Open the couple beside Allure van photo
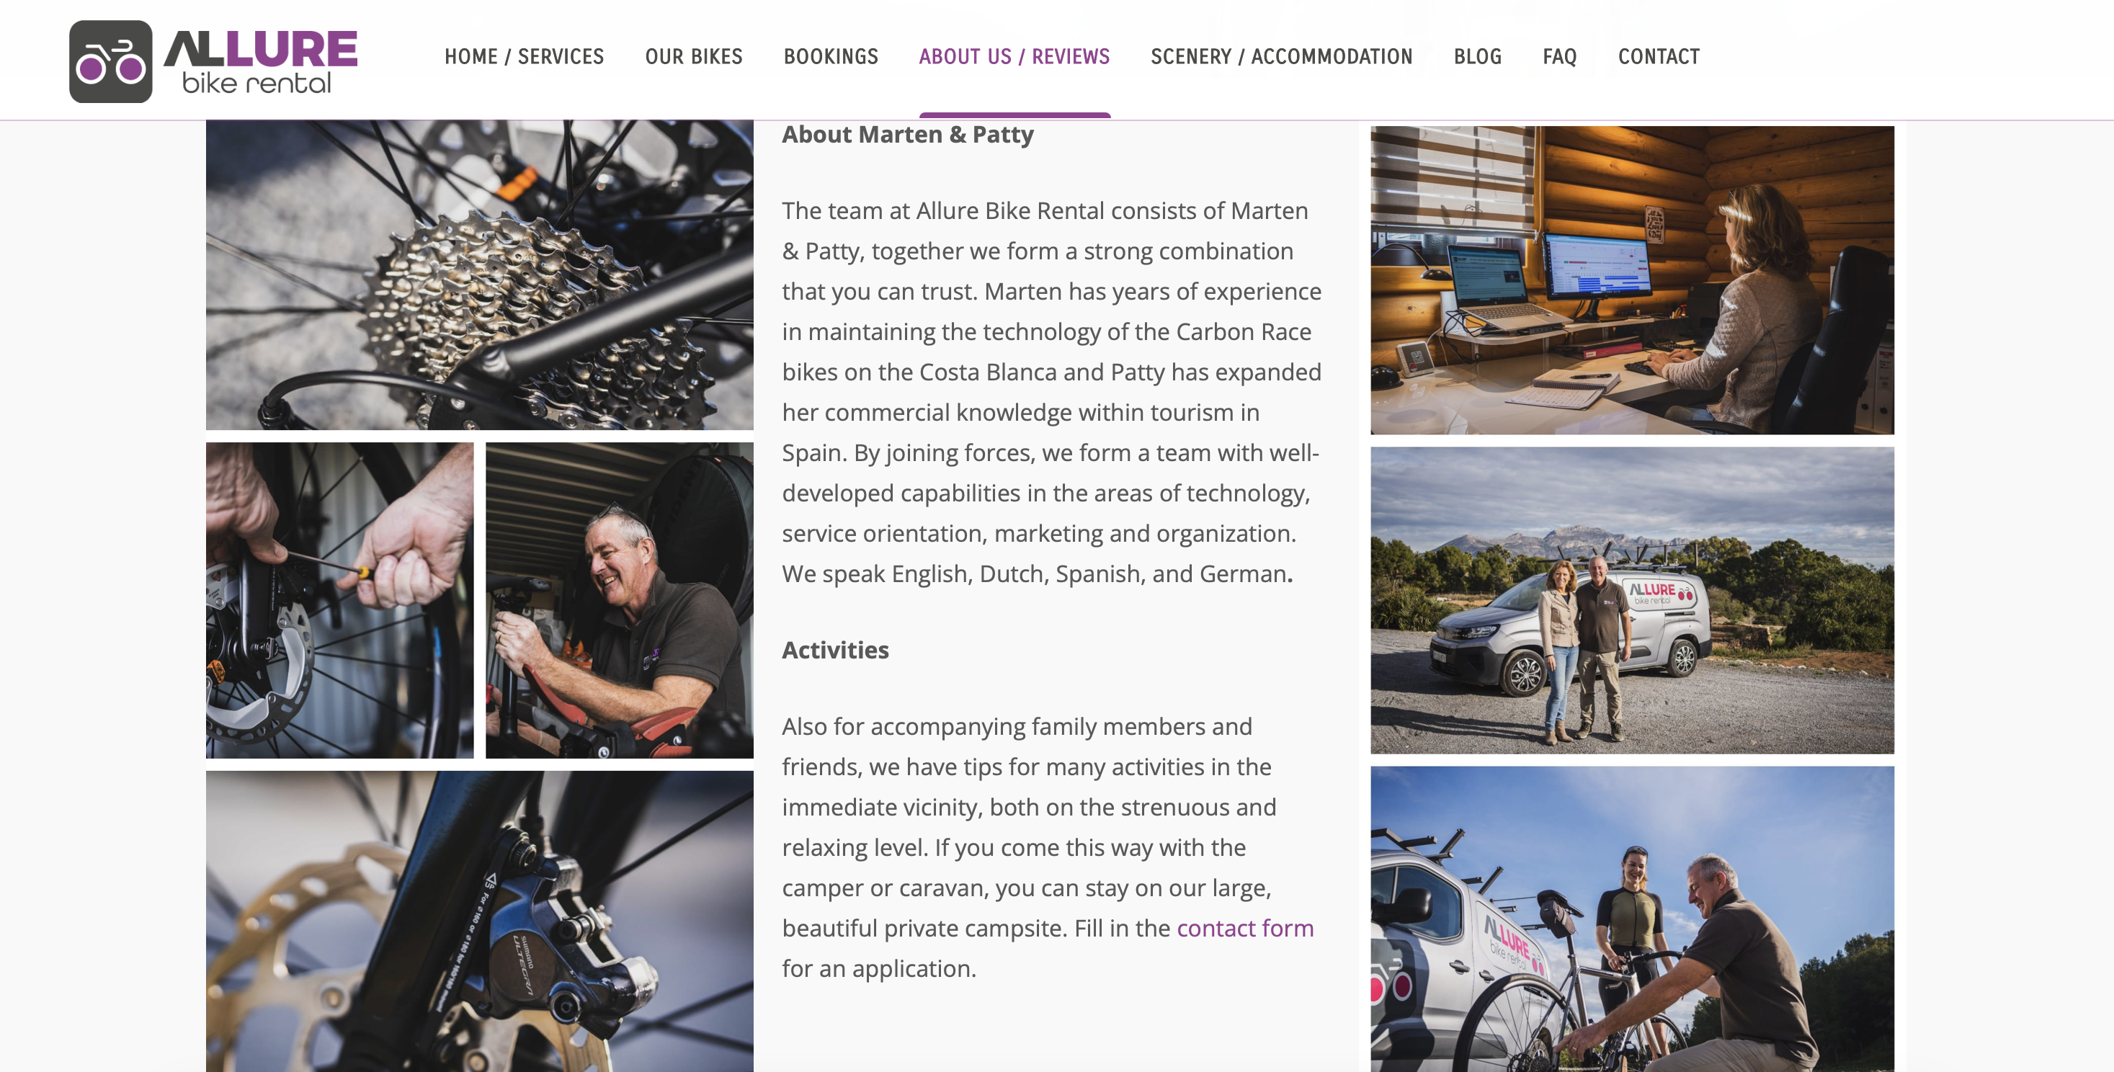Viewport: 2114px width, 1072px height. pos(1632,600)
